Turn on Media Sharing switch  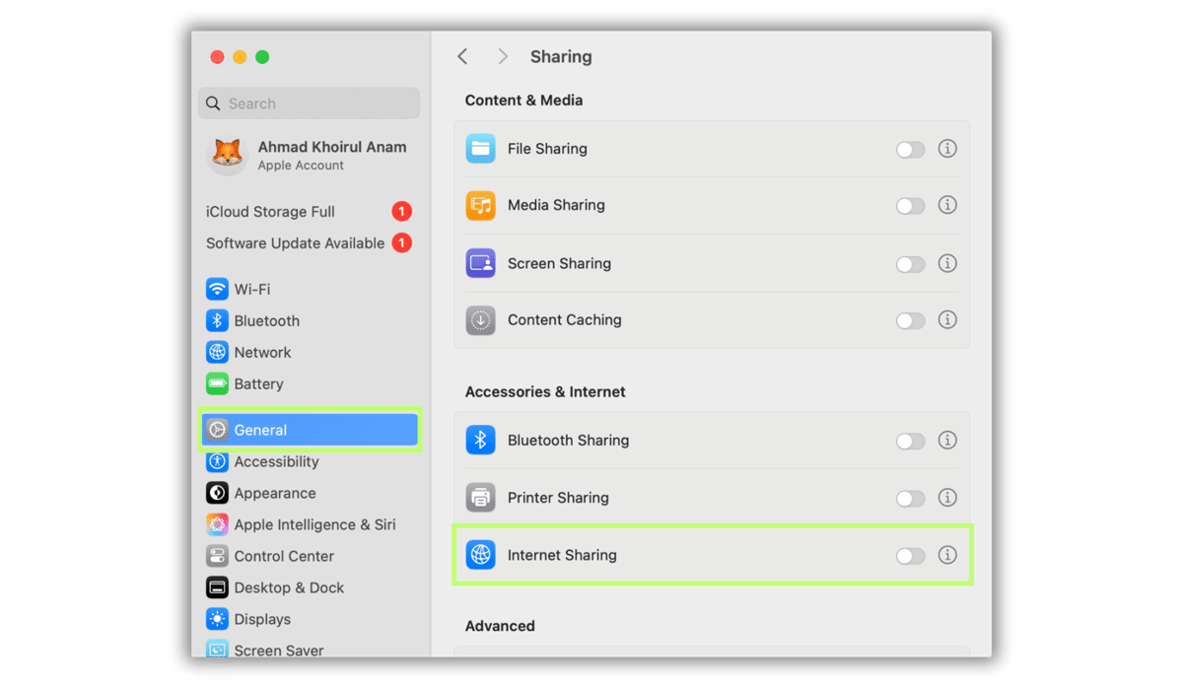[x=911, y=206]
